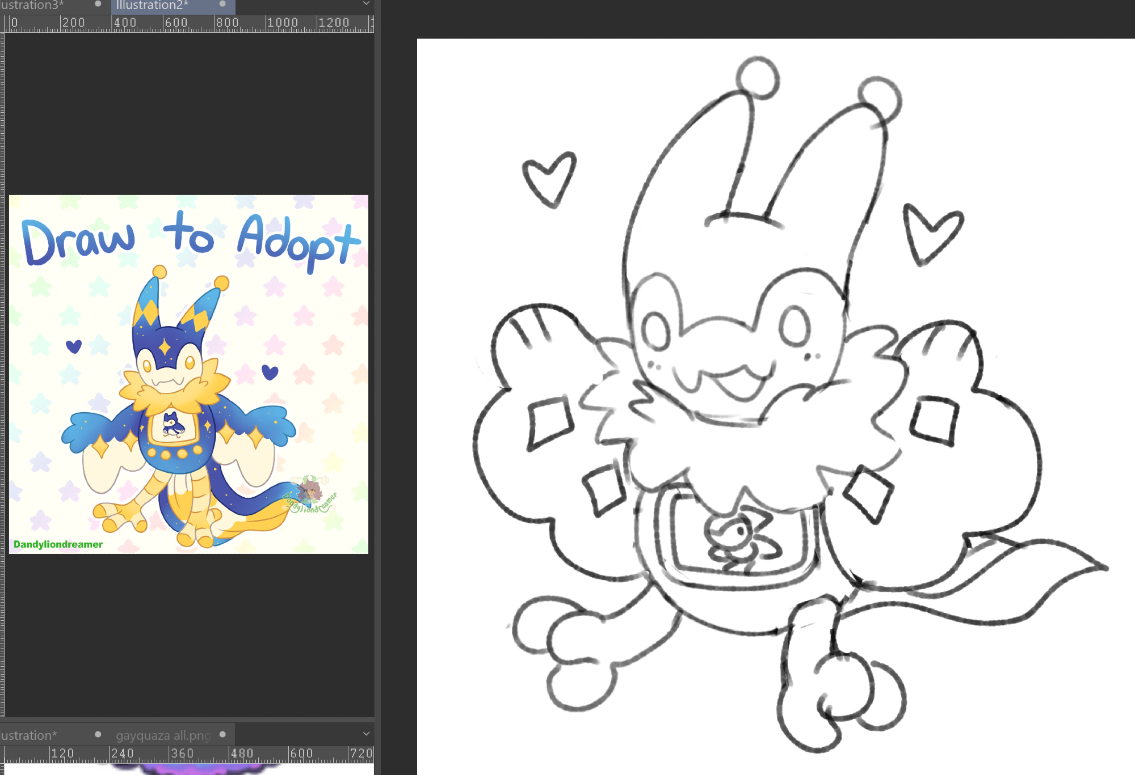The width and height of the screenshot is (1135, 775).
Task: Close the gayquaza all.png tab using its dot
Action: pyautogui.click(x=222, y=734)
